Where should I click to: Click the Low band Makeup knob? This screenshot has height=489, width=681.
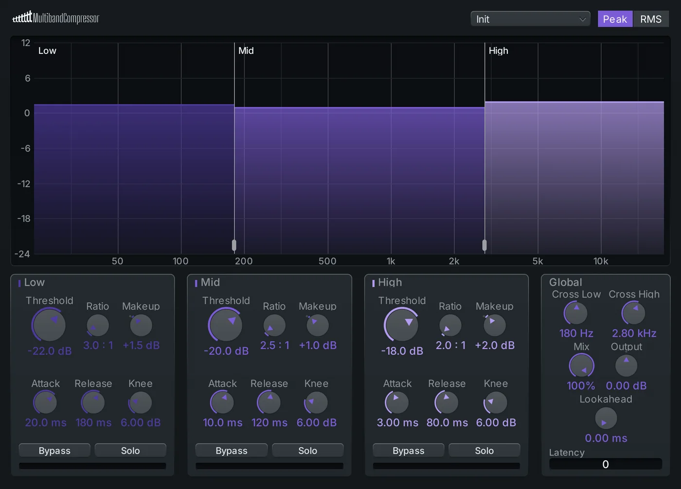[141, 325]
